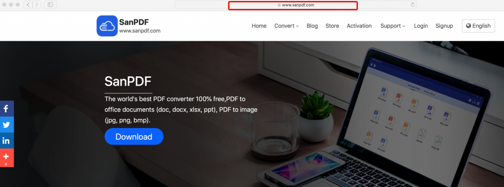Share page via LinkedIn icon

pyautogui.click(x=6, y=141)
